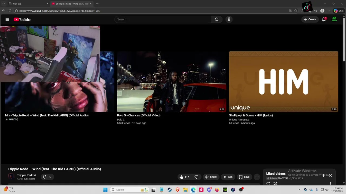This screenshot has height=194, width=346.
Task: Click the Ask button below the video
Action: tap(228, 177)
